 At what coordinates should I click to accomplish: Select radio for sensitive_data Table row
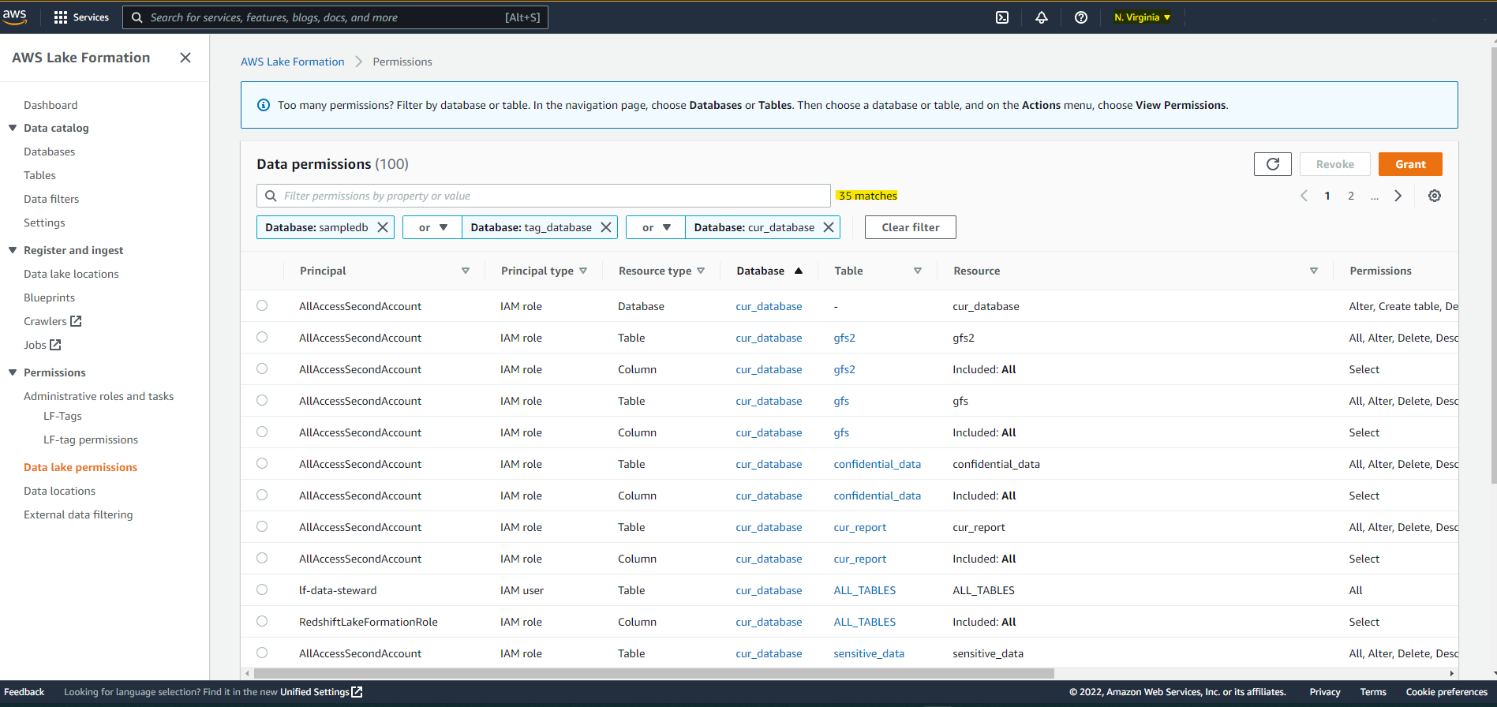click(262, 653)
